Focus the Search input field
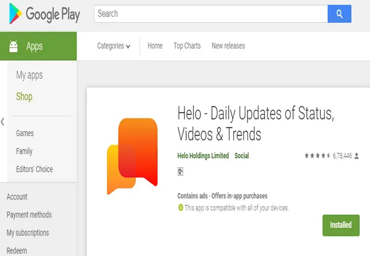The width and height of the screenshot is (370, 256). [211, 14]
